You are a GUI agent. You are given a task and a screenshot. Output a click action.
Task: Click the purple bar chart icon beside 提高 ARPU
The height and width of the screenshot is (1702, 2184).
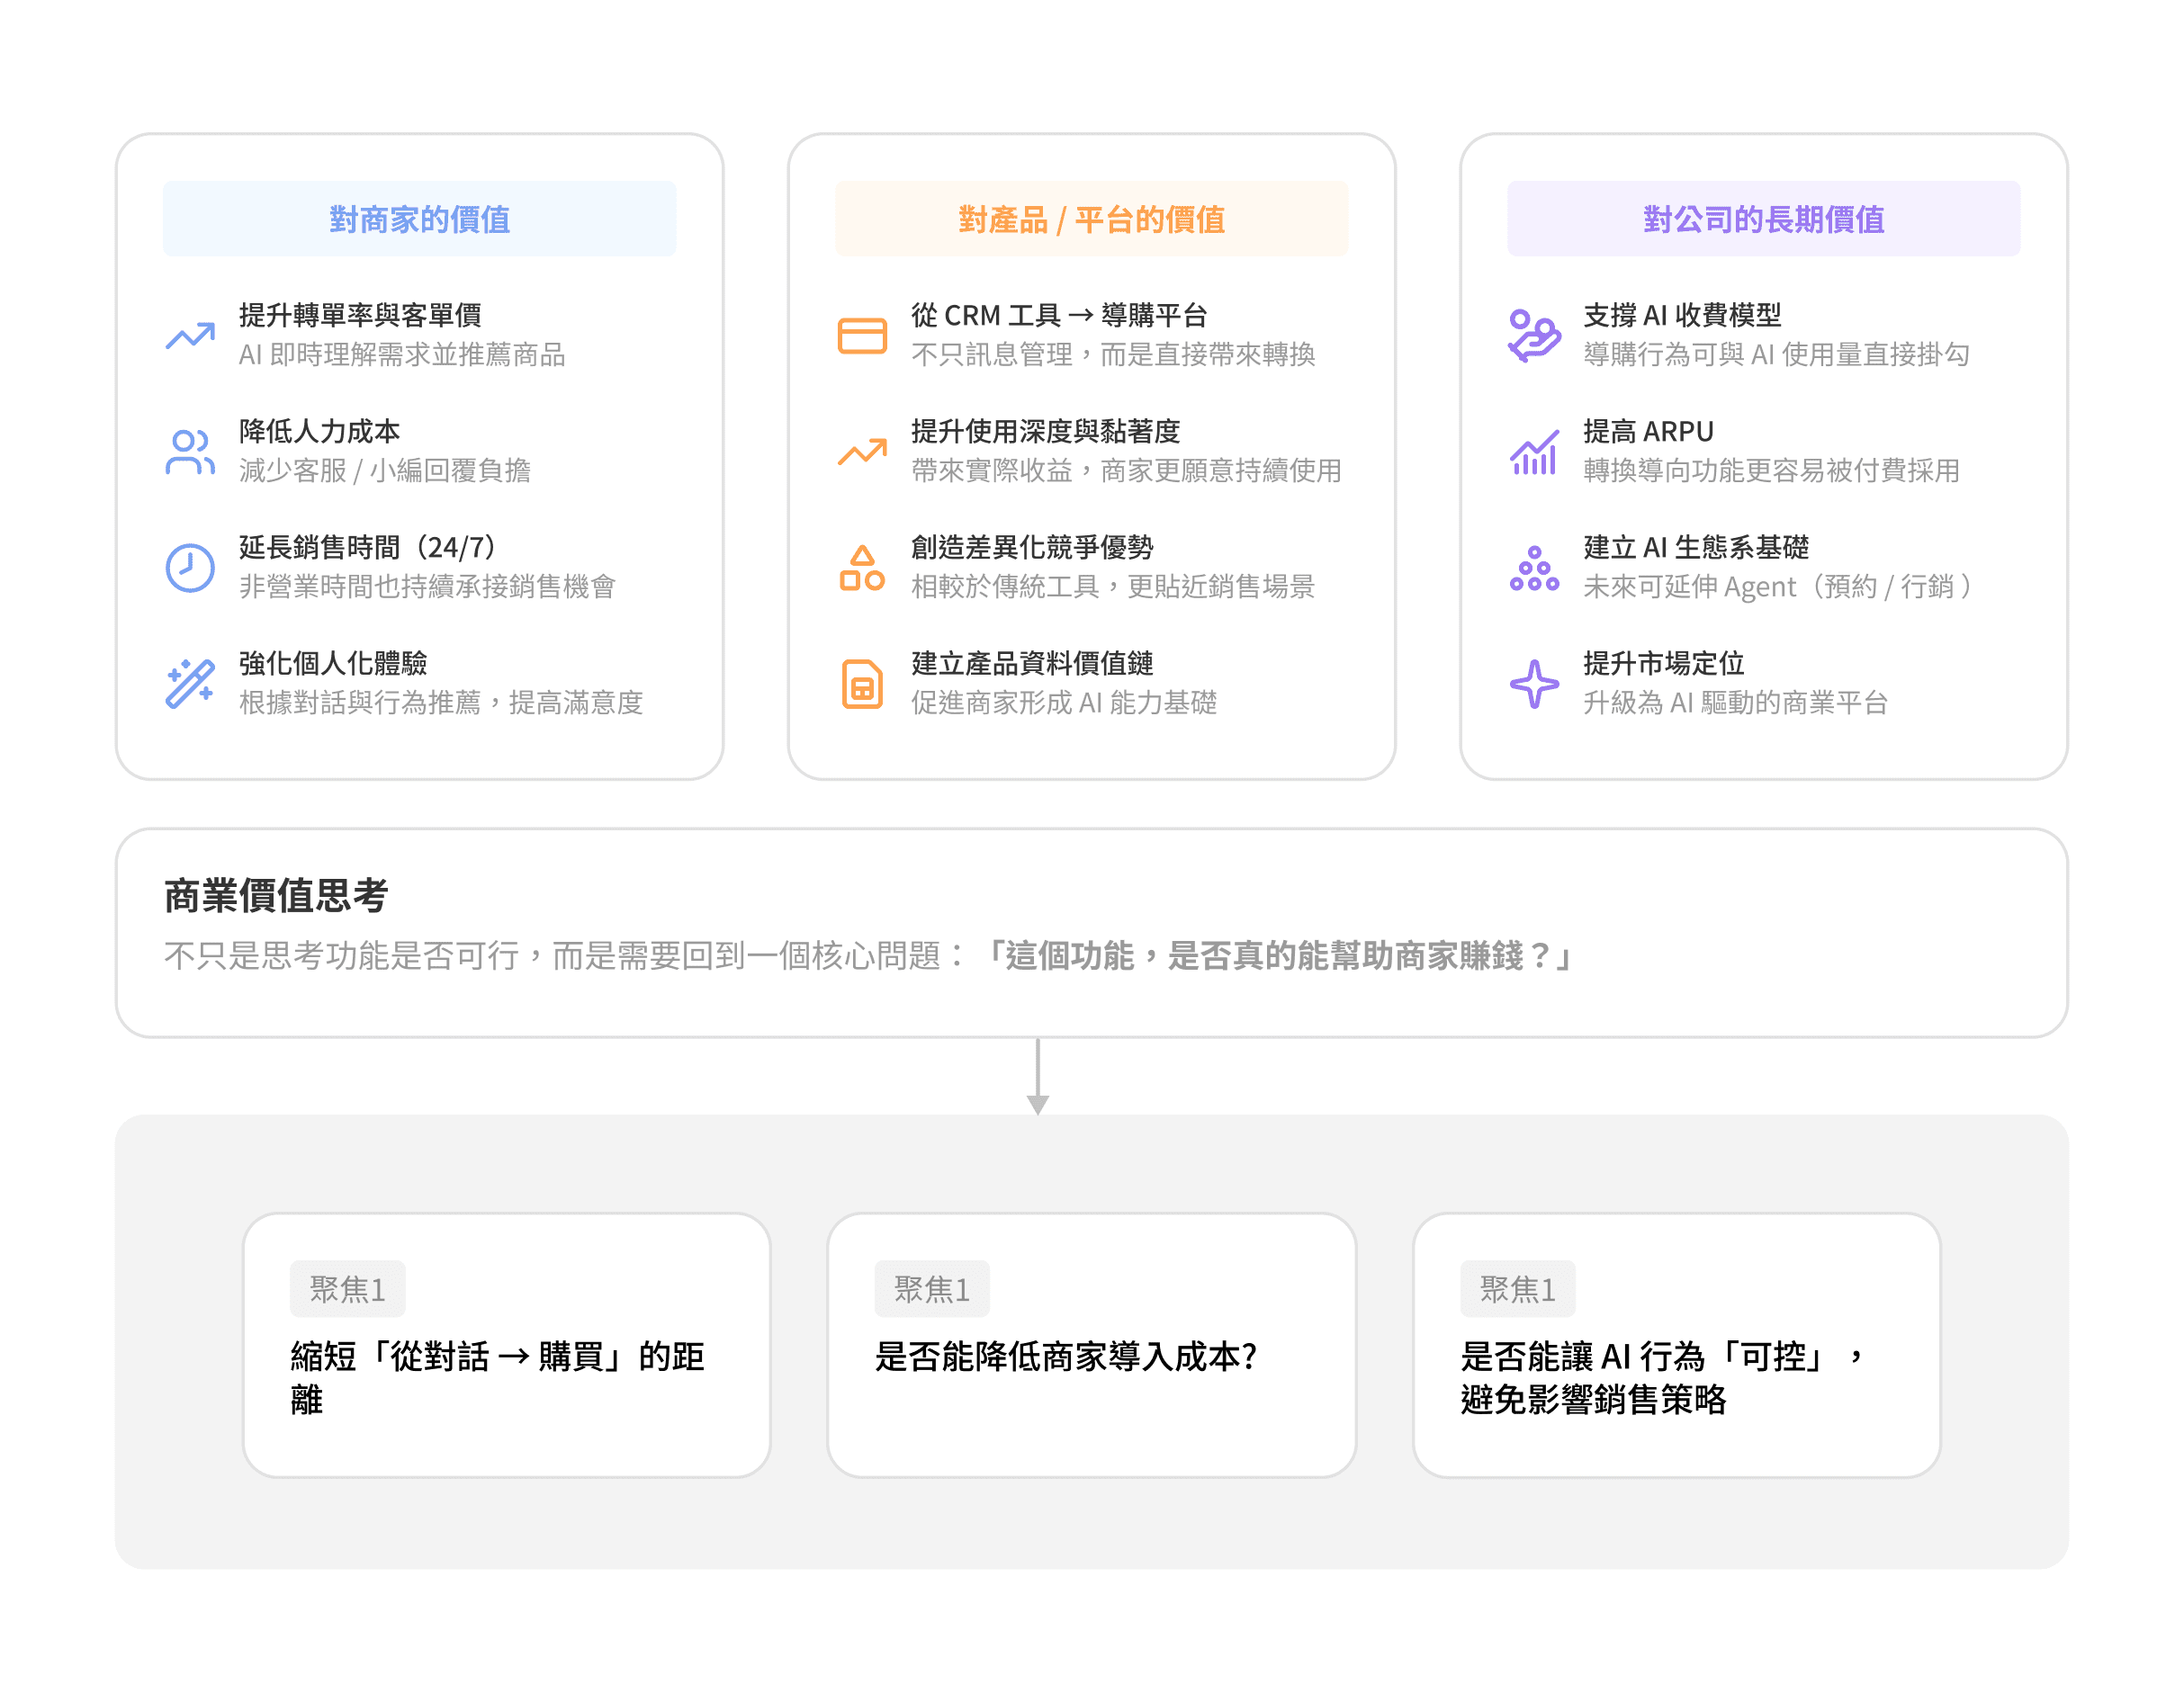coord(1534,452)
